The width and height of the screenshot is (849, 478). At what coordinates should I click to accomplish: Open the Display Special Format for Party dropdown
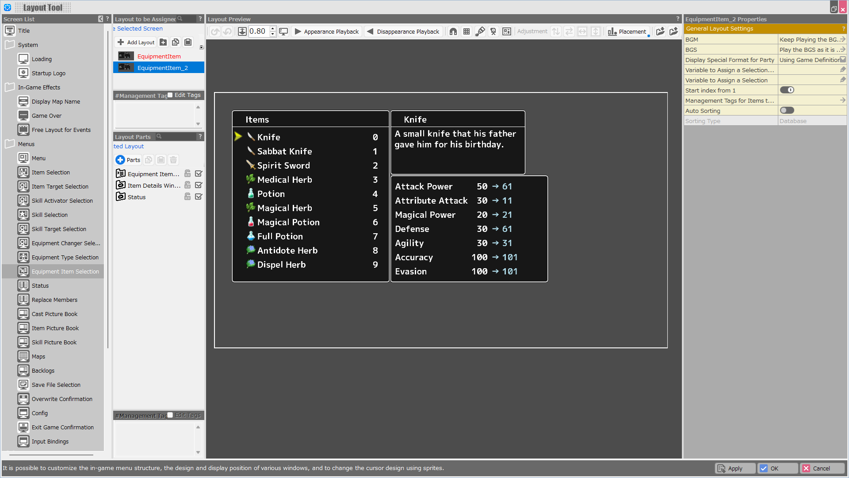coord(842,60)
